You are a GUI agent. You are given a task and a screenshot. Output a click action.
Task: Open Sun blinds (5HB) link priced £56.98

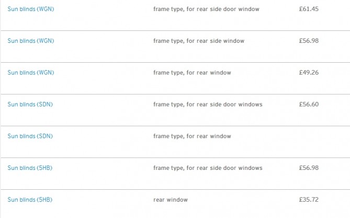tap(30, 168)
